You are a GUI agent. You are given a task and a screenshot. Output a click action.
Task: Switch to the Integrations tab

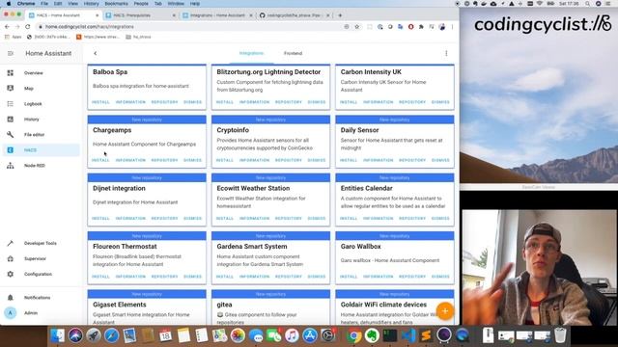click(x=251, y=53)
